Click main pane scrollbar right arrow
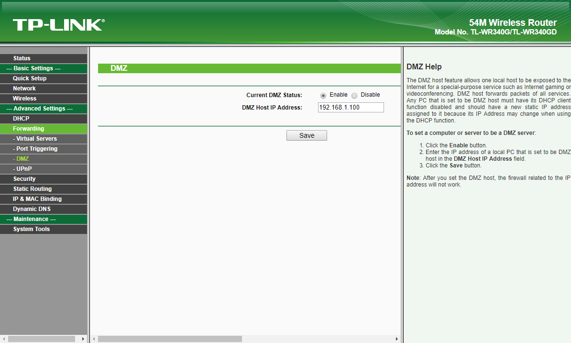 [396, 339]
